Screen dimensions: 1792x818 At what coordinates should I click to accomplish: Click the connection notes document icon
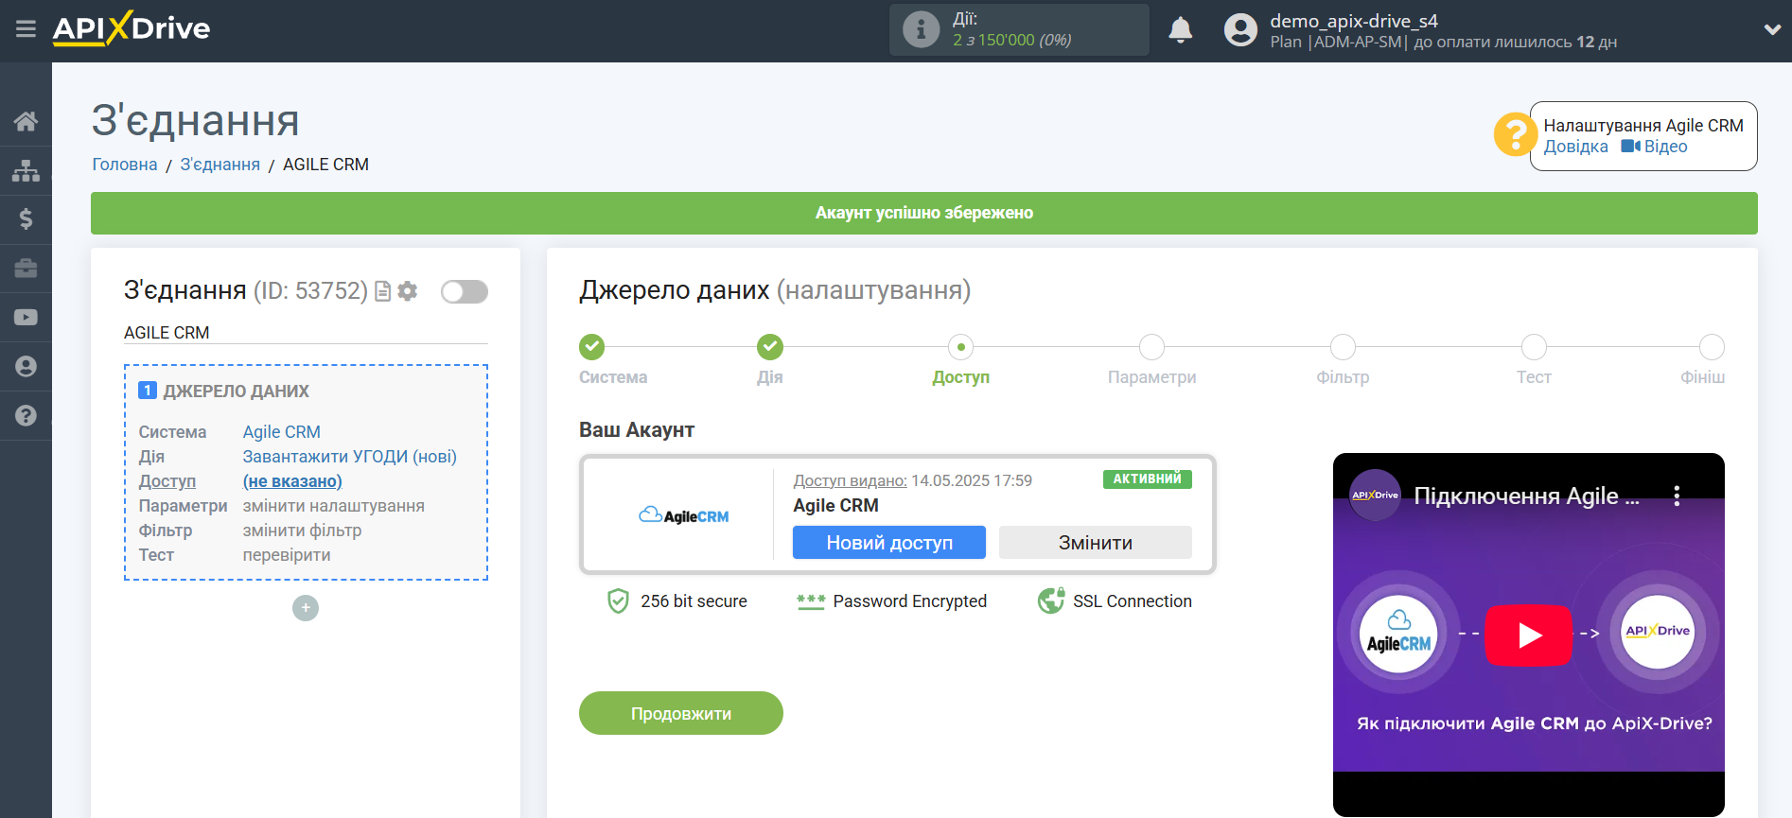(383, 291)
